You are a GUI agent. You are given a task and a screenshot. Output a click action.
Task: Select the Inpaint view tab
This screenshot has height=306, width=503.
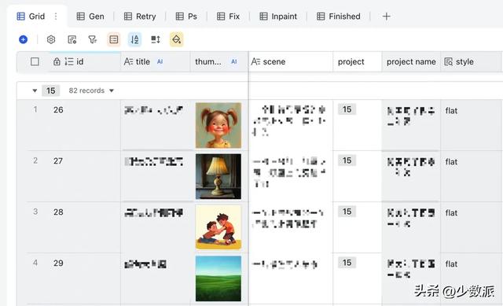278,17
